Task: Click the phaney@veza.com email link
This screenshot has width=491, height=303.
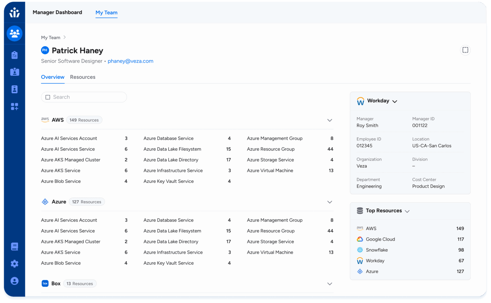Action: pos(130,61)
